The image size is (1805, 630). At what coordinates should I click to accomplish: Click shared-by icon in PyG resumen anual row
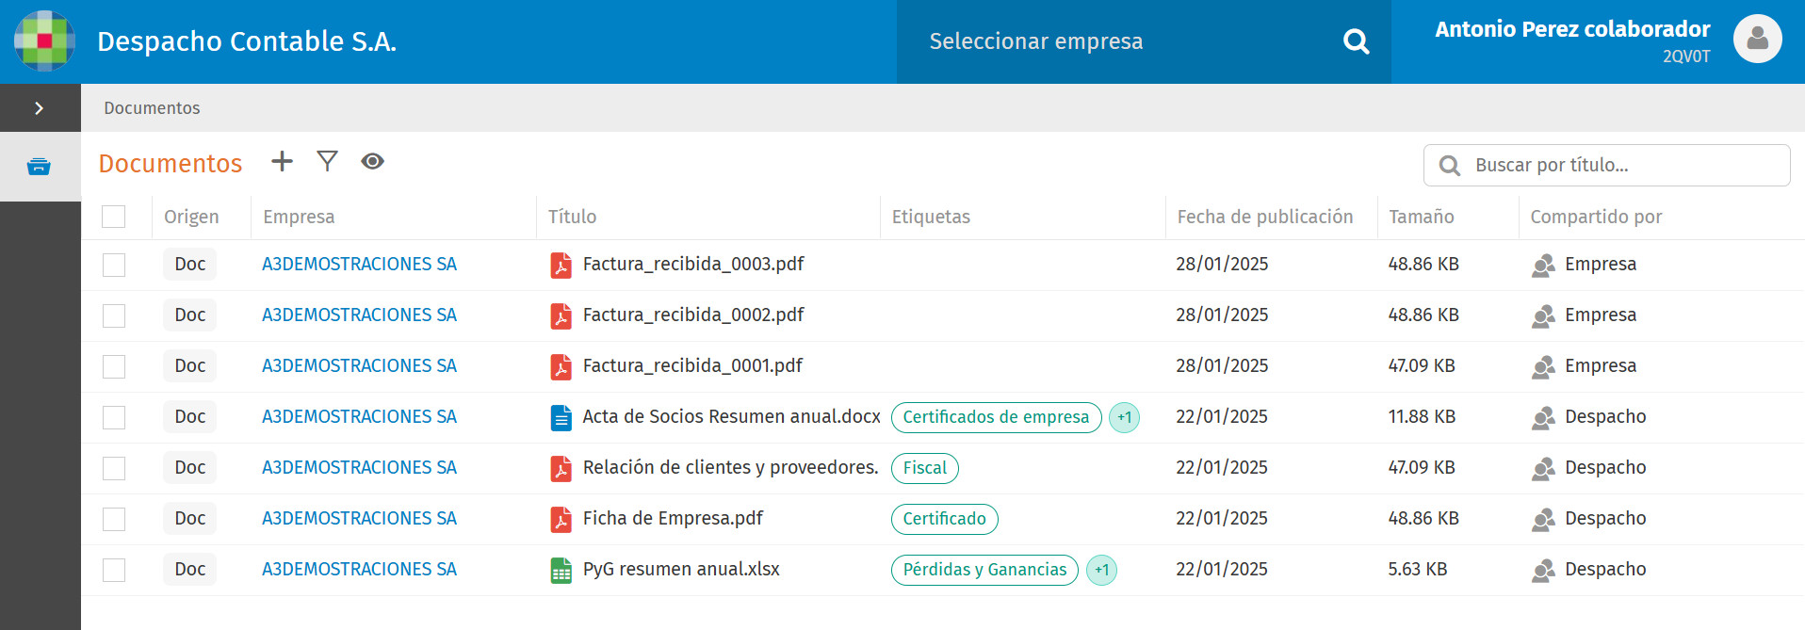click(x=1543, y=571)
